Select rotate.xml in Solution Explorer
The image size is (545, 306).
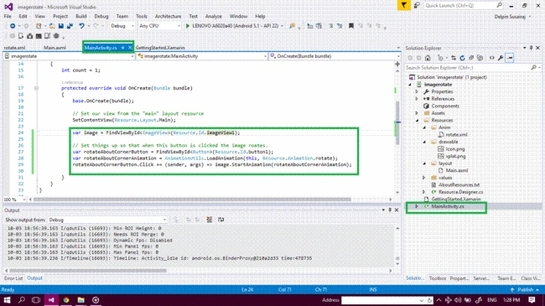click(x=456, y=135)
